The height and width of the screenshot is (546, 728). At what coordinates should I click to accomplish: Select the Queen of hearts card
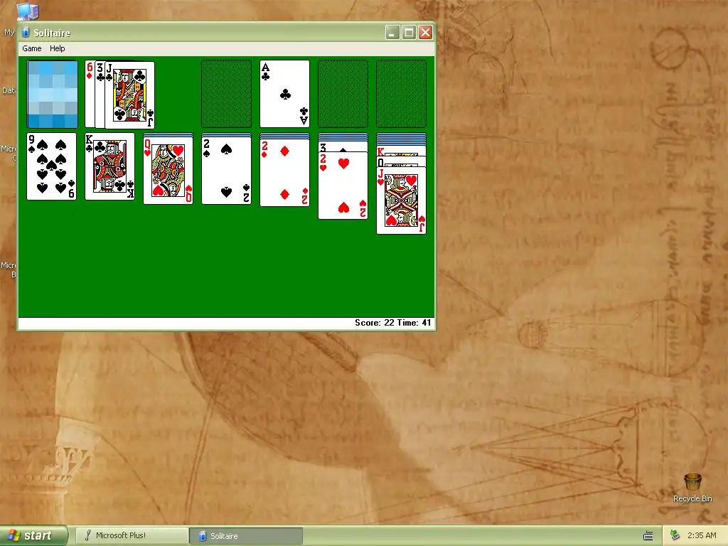click(x=168, y=171)
